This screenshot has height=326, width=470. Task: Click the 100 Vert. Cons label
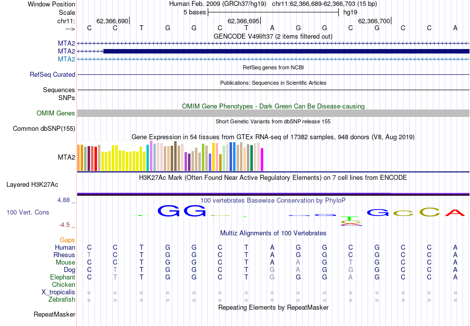pyautogui.click(x=28, y=212)
